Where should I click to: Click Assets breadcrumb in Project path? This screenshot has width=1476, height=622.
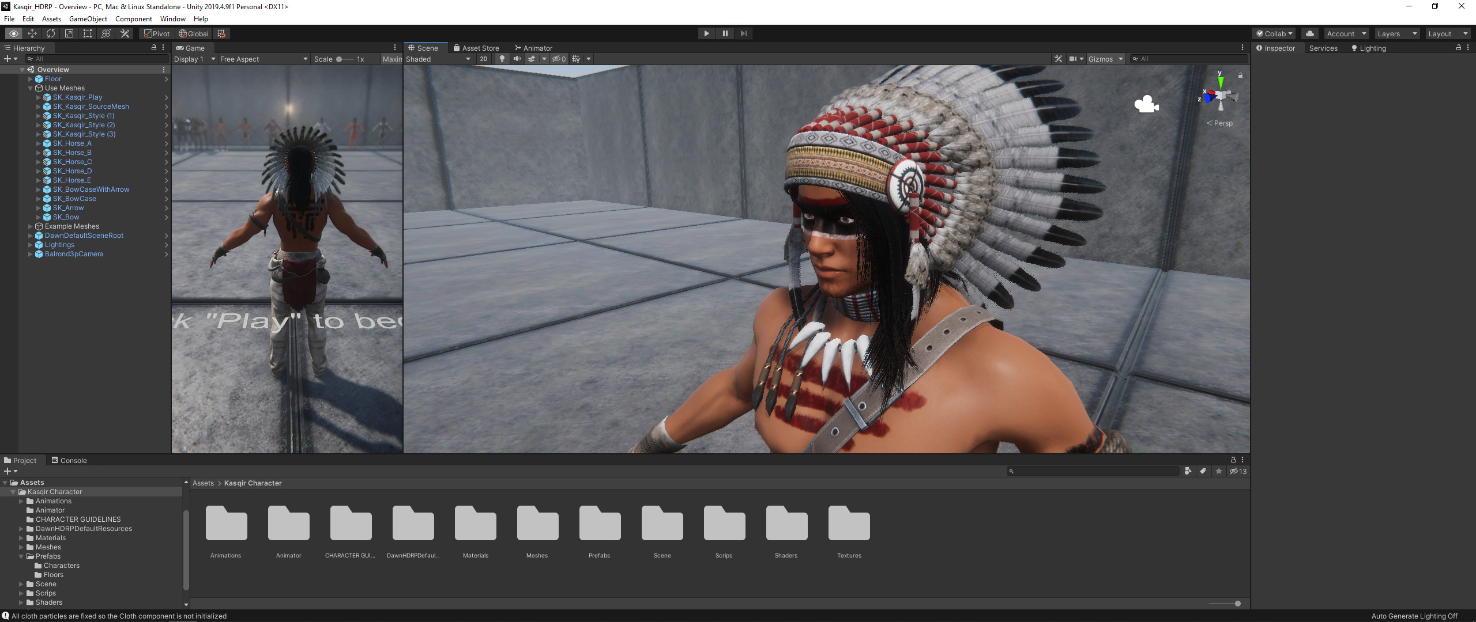203,483
